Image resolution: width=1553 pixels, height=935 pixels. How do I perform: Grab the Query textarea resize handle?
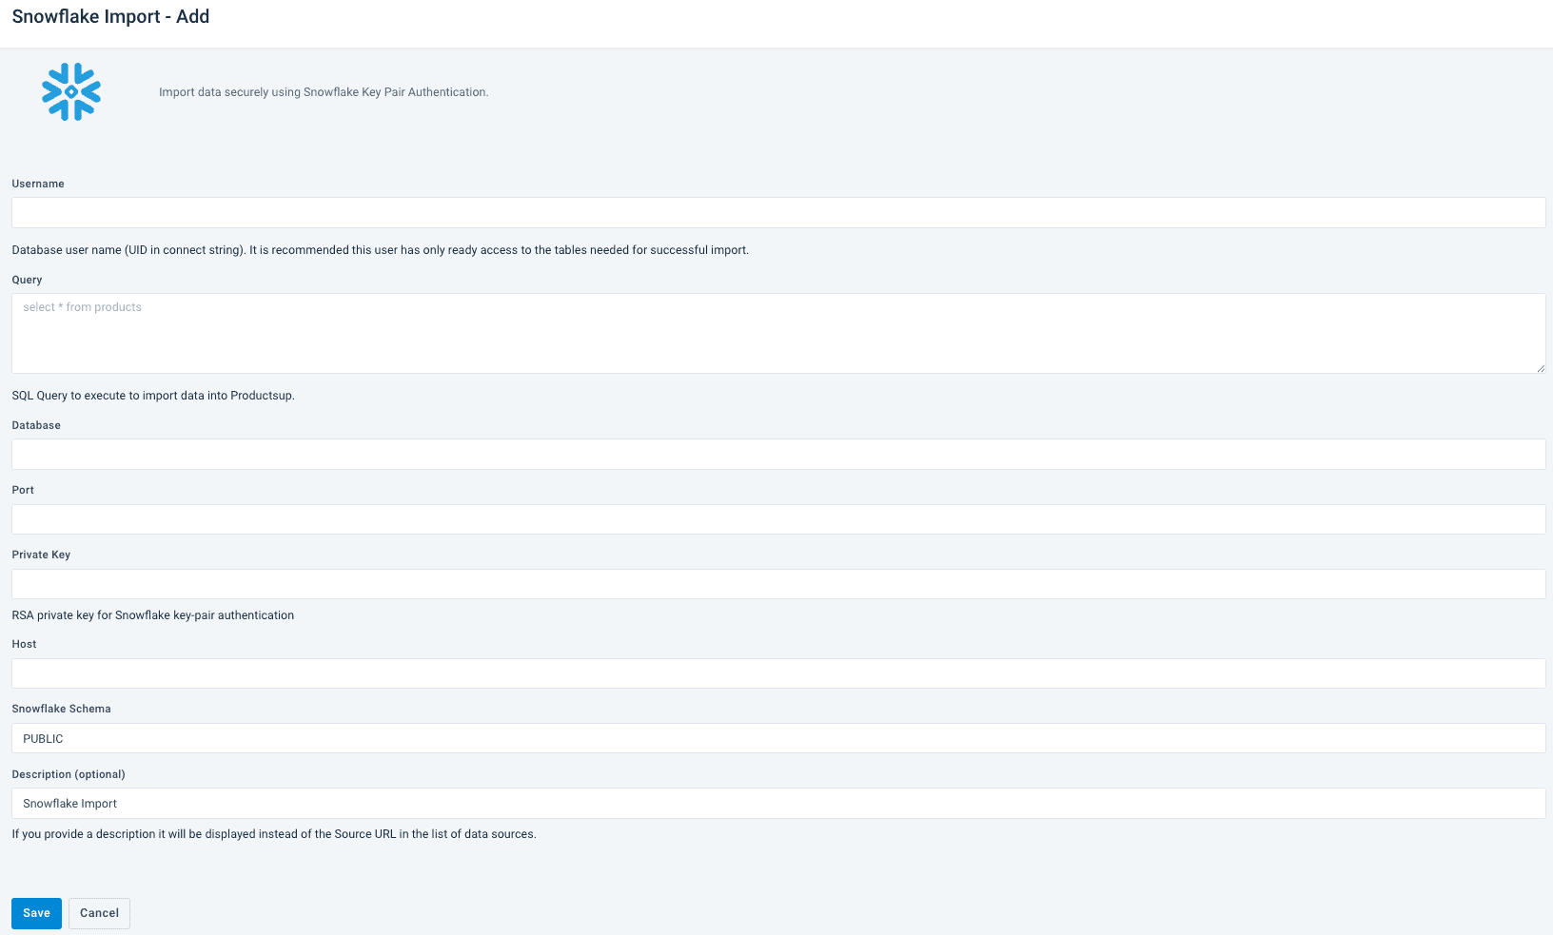[x=1541, y=368]
